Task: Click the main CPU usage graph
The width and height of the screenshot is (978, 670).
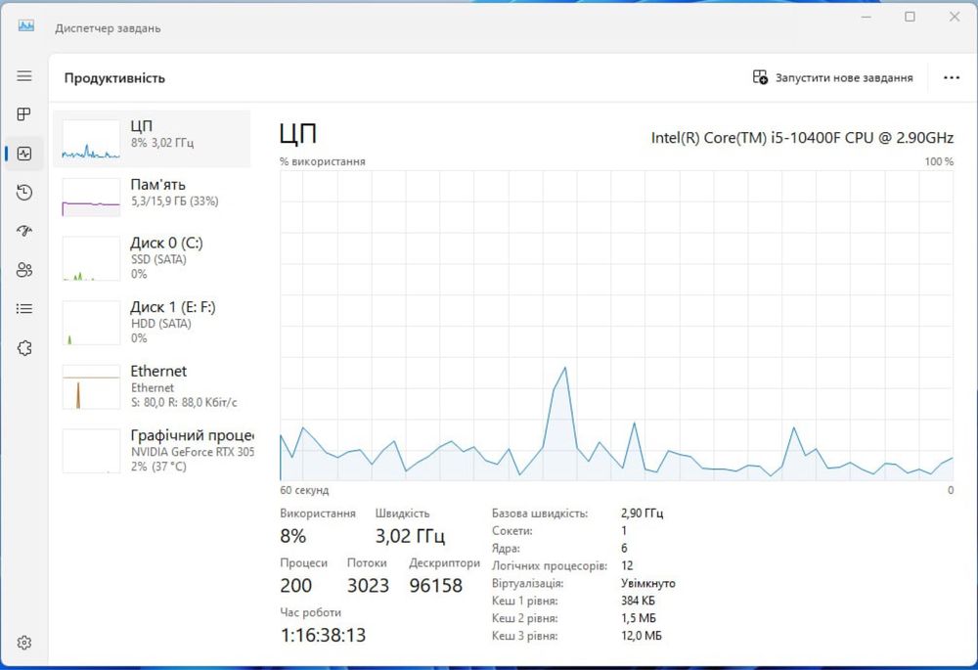Action: [x=616, y=325]
